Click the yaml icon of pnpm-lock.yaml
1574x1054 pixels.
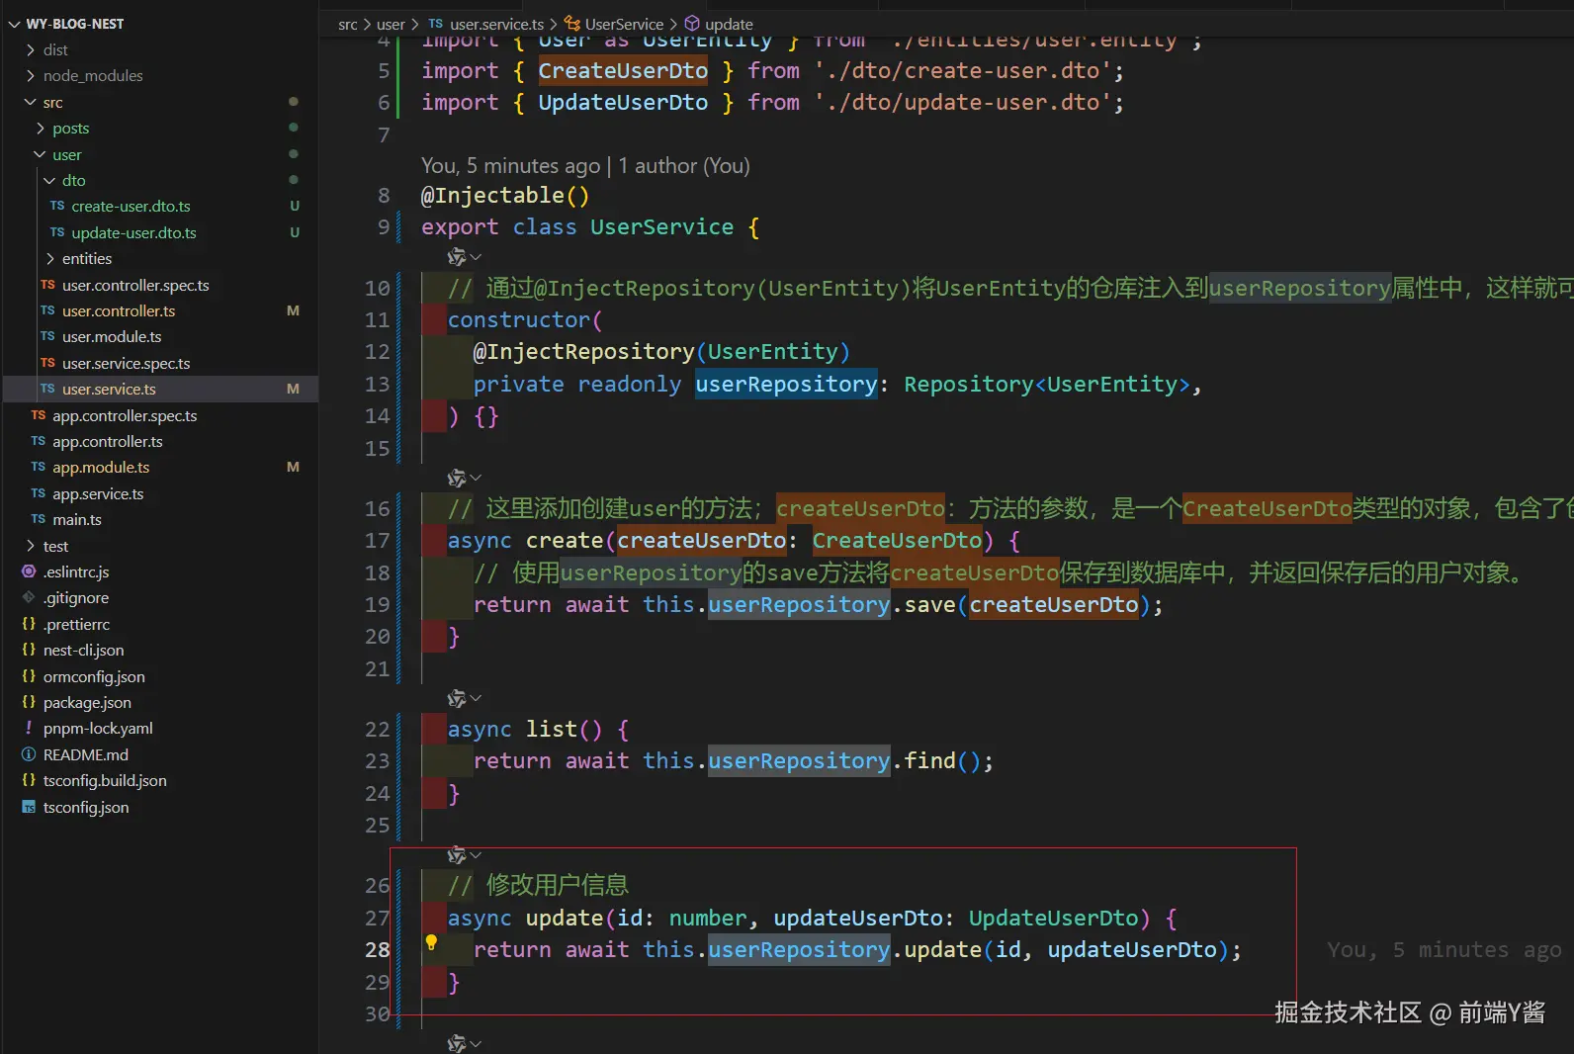29,728
